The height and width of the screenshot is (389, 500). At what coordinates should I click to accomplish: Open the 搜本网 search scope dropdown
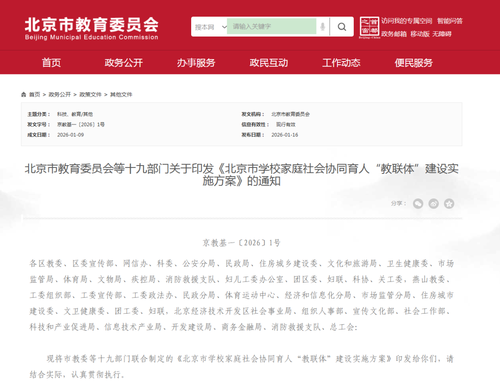(x=210, y=27)
